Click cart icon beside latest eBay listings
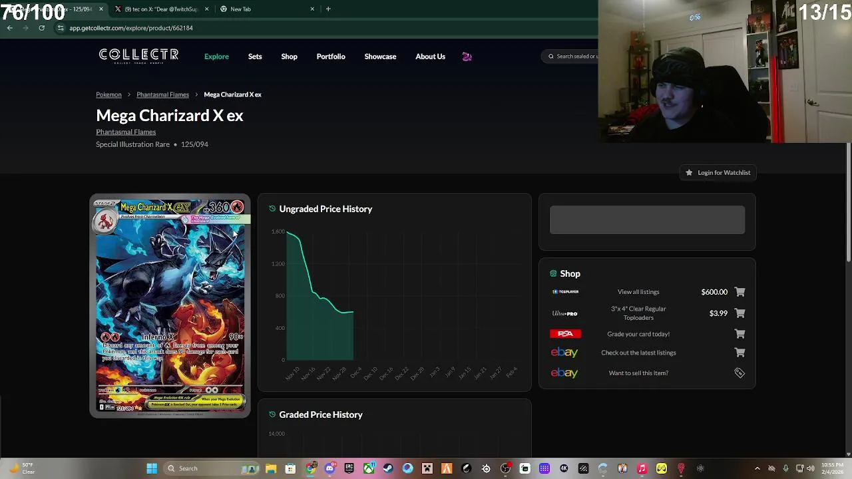Screen dimensions: 852x479 740,353
